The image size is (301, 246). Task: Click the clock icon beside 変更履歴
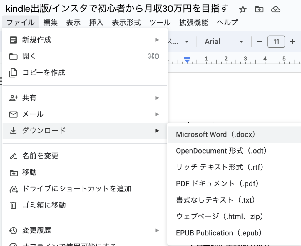(x=13, y=230)
